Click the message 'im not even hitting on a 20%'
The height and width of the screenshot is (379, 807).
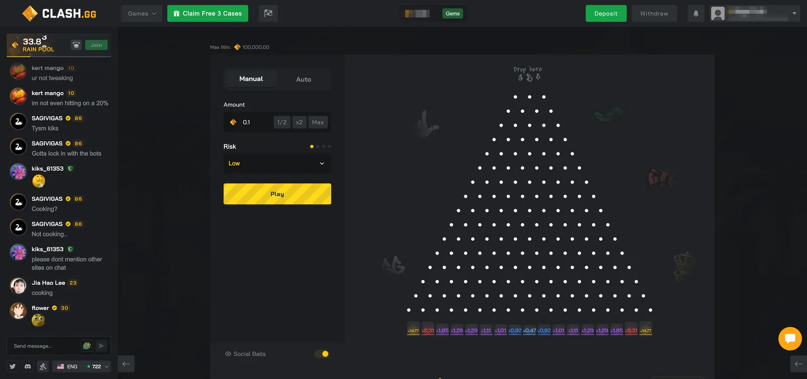tap(70, 103)
